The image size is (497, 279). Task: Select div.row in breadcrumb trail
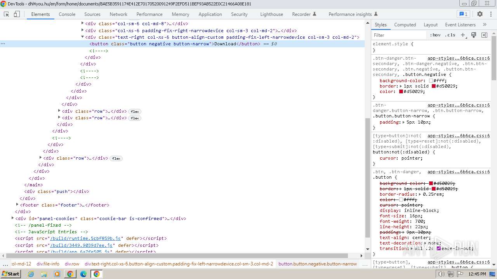72,264
